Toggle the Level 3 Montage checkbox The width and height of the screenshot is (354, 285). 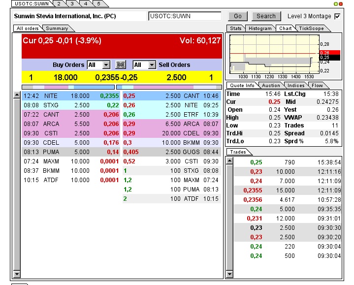[x=338, y=16]
